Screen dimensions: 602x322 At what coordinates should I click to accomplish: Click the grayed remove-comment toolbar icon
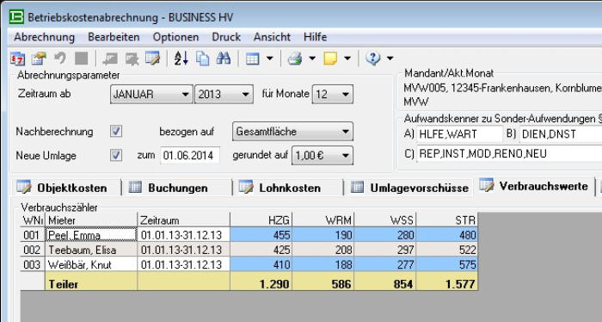coord(132,59)
